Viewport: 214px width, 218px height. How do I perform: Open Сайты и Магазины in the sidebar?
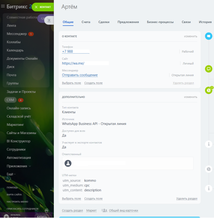point(21,133)
